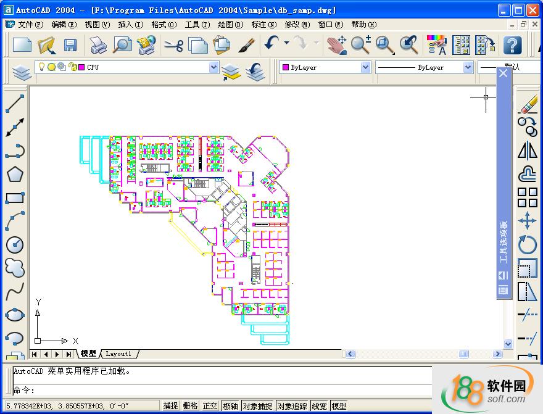Close the tool palettes panel

[504, 73]
